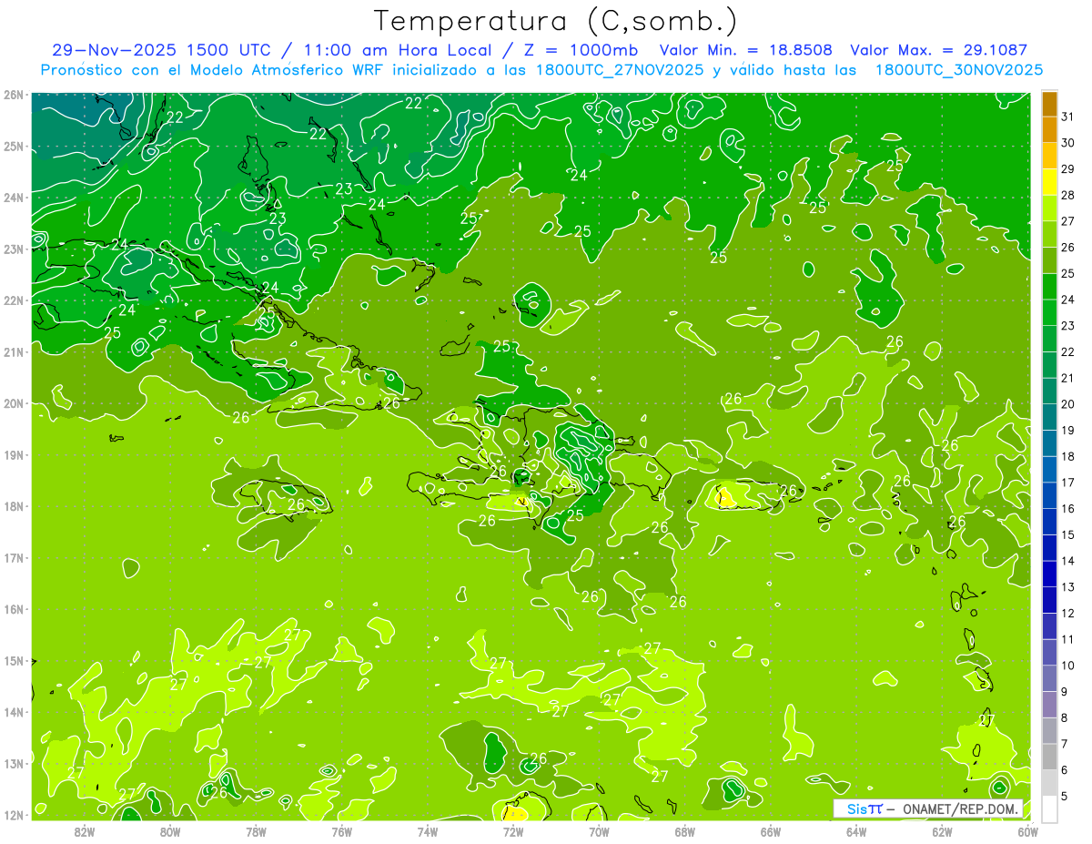The image size is (1092, 844).
Task: Select the "Valor Max. = 29.1087" readout
Action: [939, 50]
